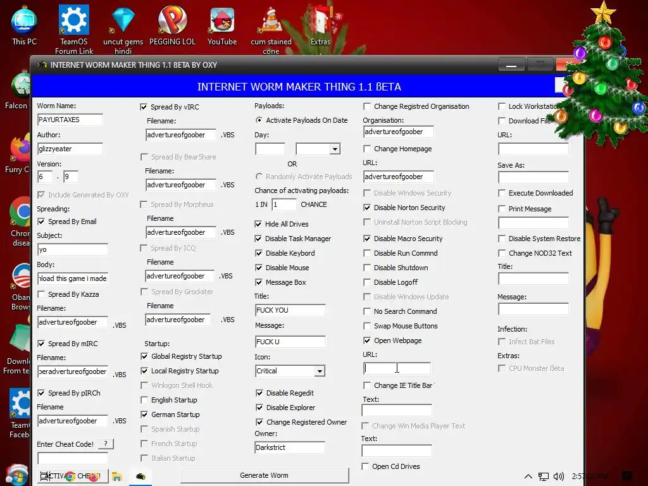Enable Spread By Kazza checkbox

point(41,294)
